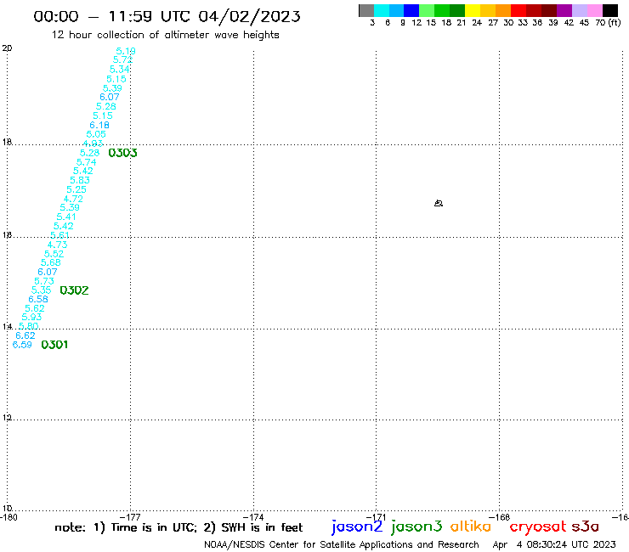Click the latitude 14 axis label
The width and height of the screenshot is (629, 552).
[x=7, y=326]
